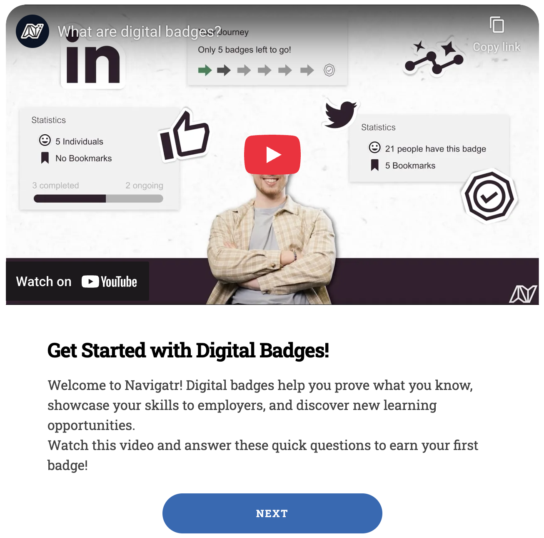The image size is (544, 538).
Task: Click the octagon checkmark badge icon
Action: click(x=489, y=196)
